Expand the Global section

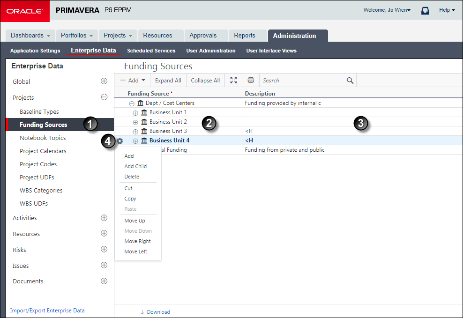click(104, 81)
